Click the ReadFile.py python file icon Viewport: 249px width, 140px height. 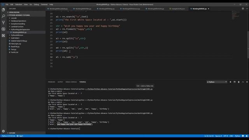point(9,47)
